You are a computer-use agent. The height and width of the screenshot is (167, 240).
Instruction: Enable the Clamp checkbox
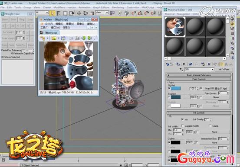(210, 126)
